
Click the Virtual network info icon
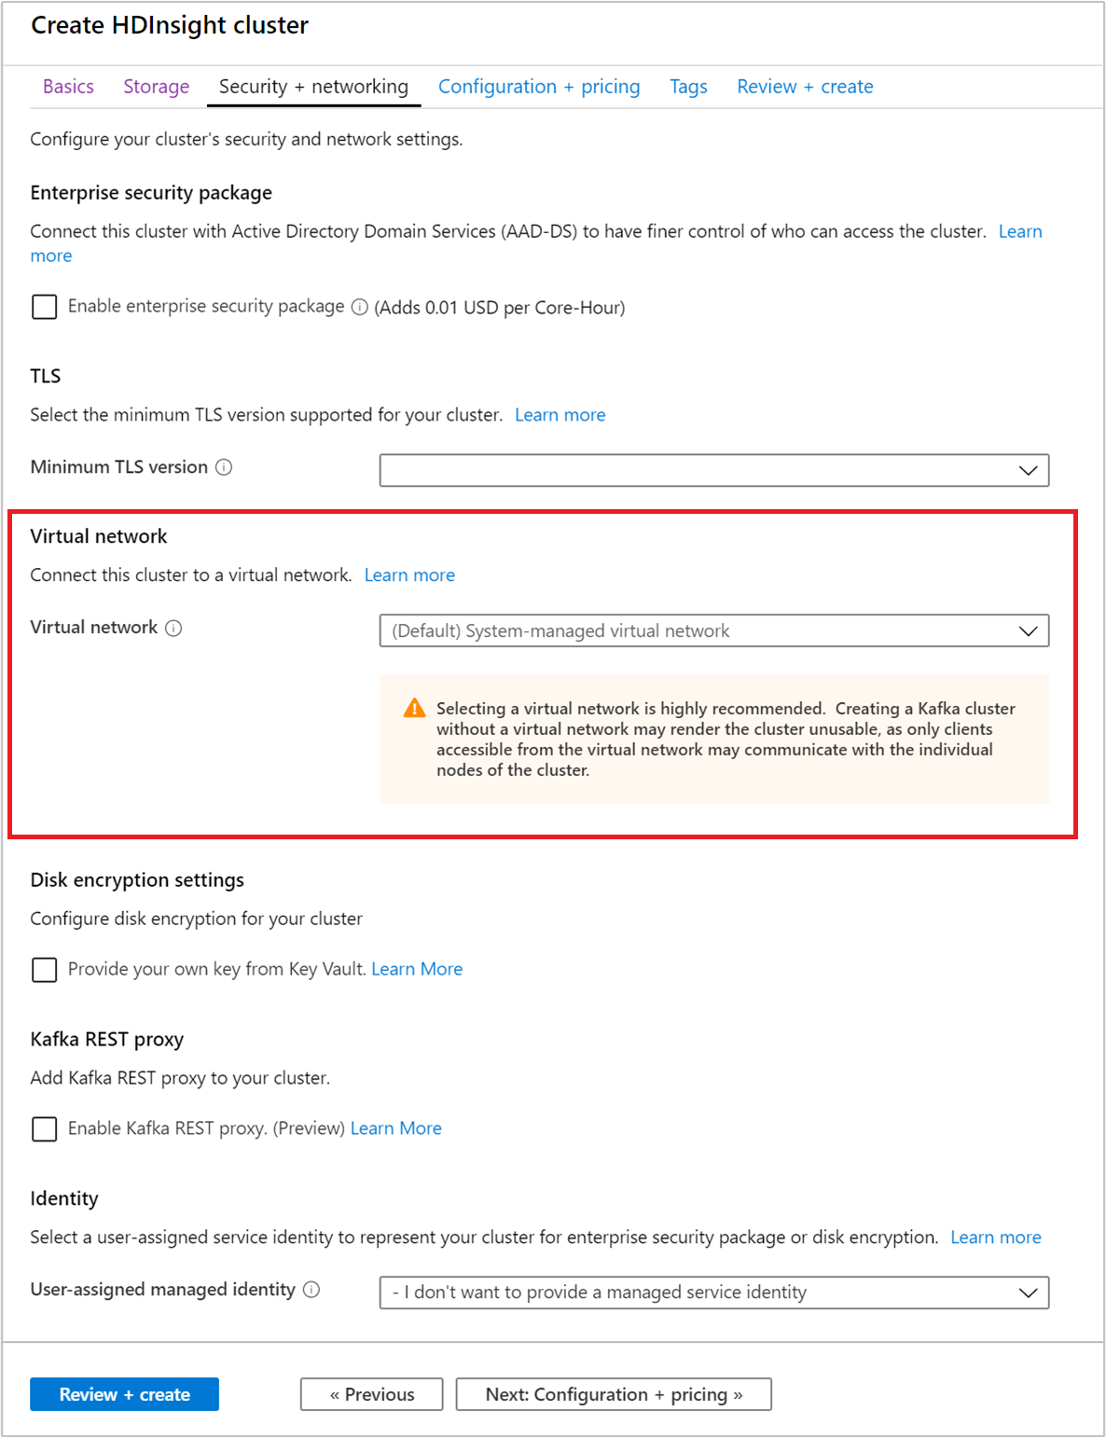[x=173, y=628]
